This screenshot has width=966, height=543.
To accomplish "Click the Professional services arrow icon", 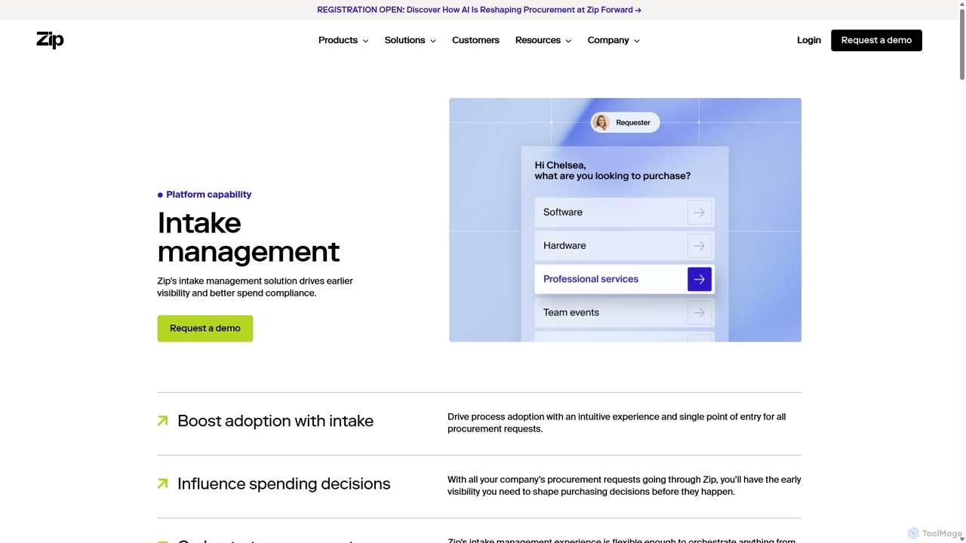I will tap(700, 279).
